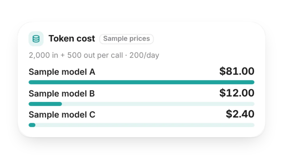The height and width of the screenshot is (159, 283).
Task: Select the Sample model C label
Action: (x=62, y=115)
